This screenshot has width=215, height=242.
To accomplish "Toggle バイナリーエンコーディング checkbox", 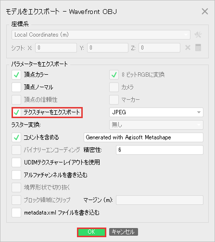I will pos(16,150).
